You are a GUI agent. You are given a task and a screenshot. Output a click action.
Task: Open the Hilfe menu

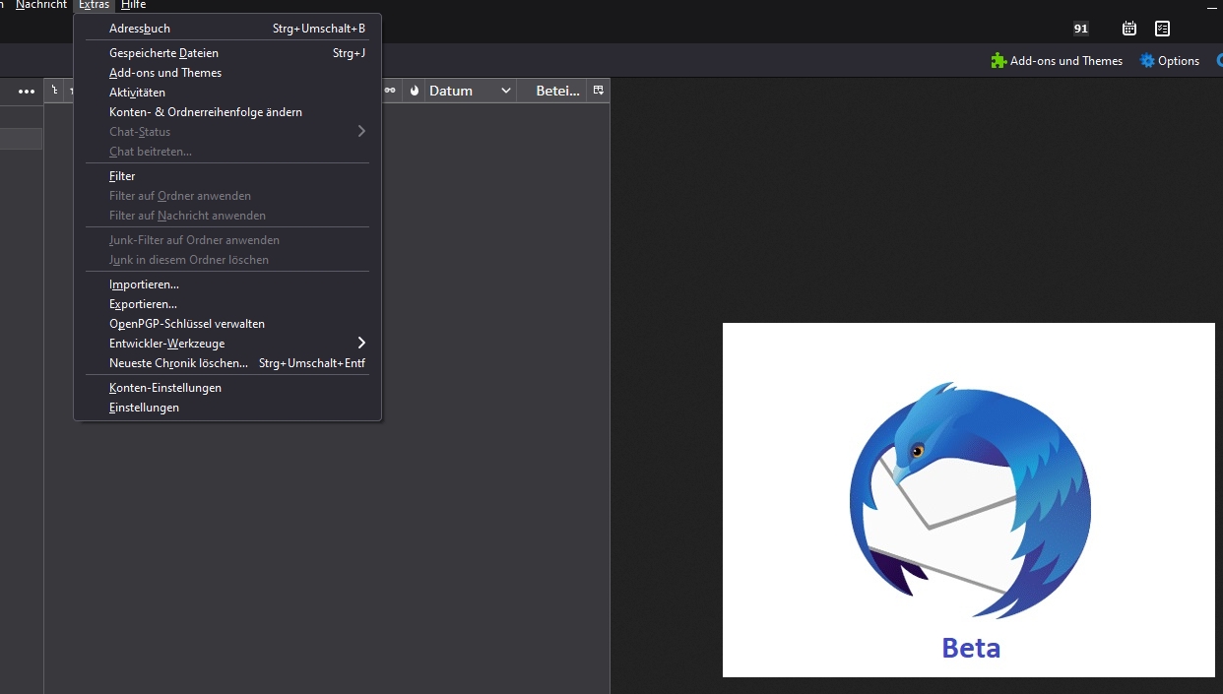[133, 5]
